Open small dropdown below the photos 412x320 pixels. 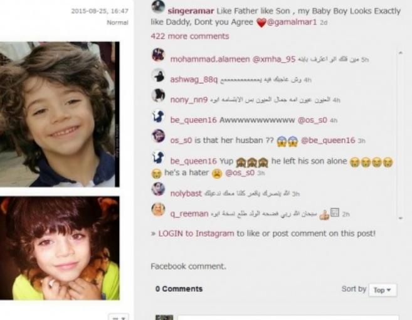click(119, 317)
